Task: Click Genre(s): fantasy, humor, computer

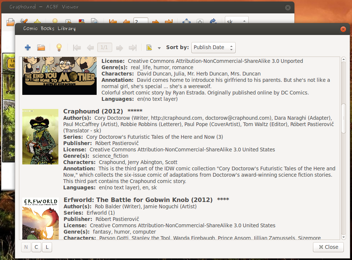Action: coord(110,232)
